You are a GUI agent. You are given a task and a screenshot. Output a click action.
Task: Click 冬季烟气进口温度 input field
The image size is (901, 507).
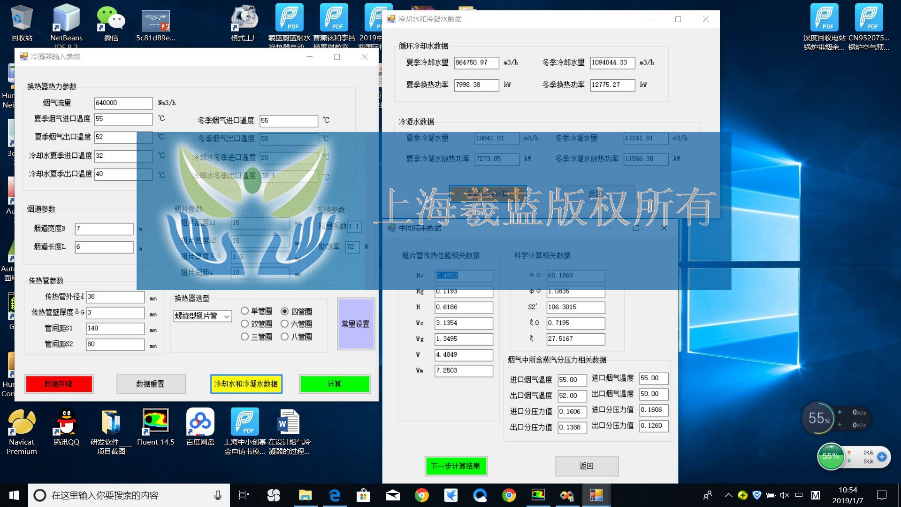tap(289, 121)
